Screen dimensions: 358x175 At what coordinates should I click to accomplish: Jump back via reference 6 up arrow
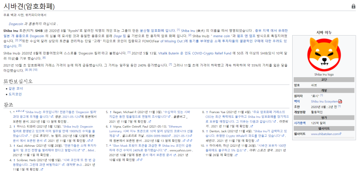tap(111, 126)
